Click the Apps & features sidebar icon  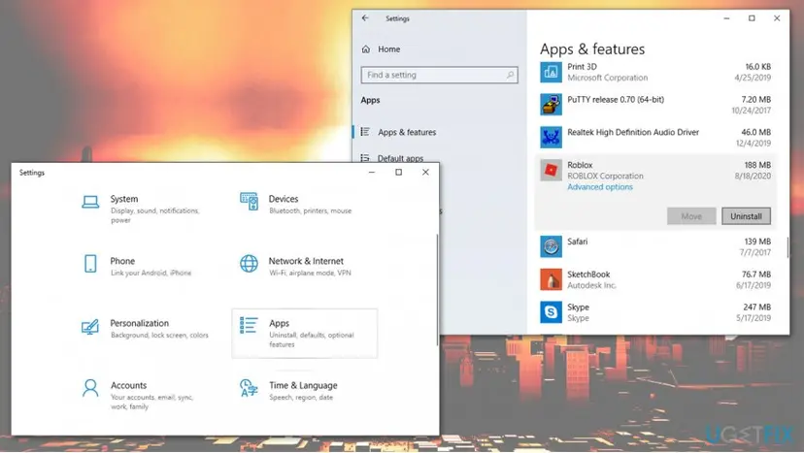tap(365, 132)
